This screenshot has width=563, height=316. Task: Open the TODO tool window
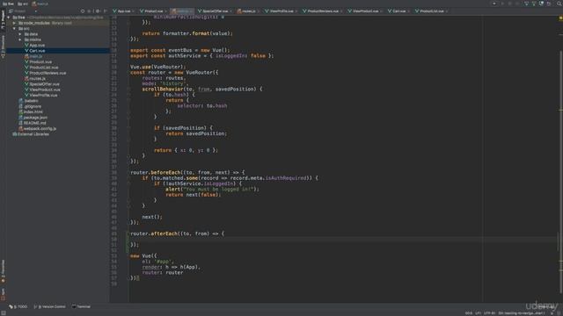[x=18, y=306]
